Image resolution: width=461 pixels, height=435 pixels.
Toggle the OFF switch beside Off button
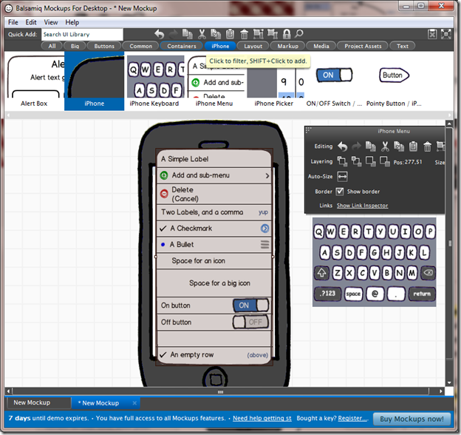pos(250,322)
